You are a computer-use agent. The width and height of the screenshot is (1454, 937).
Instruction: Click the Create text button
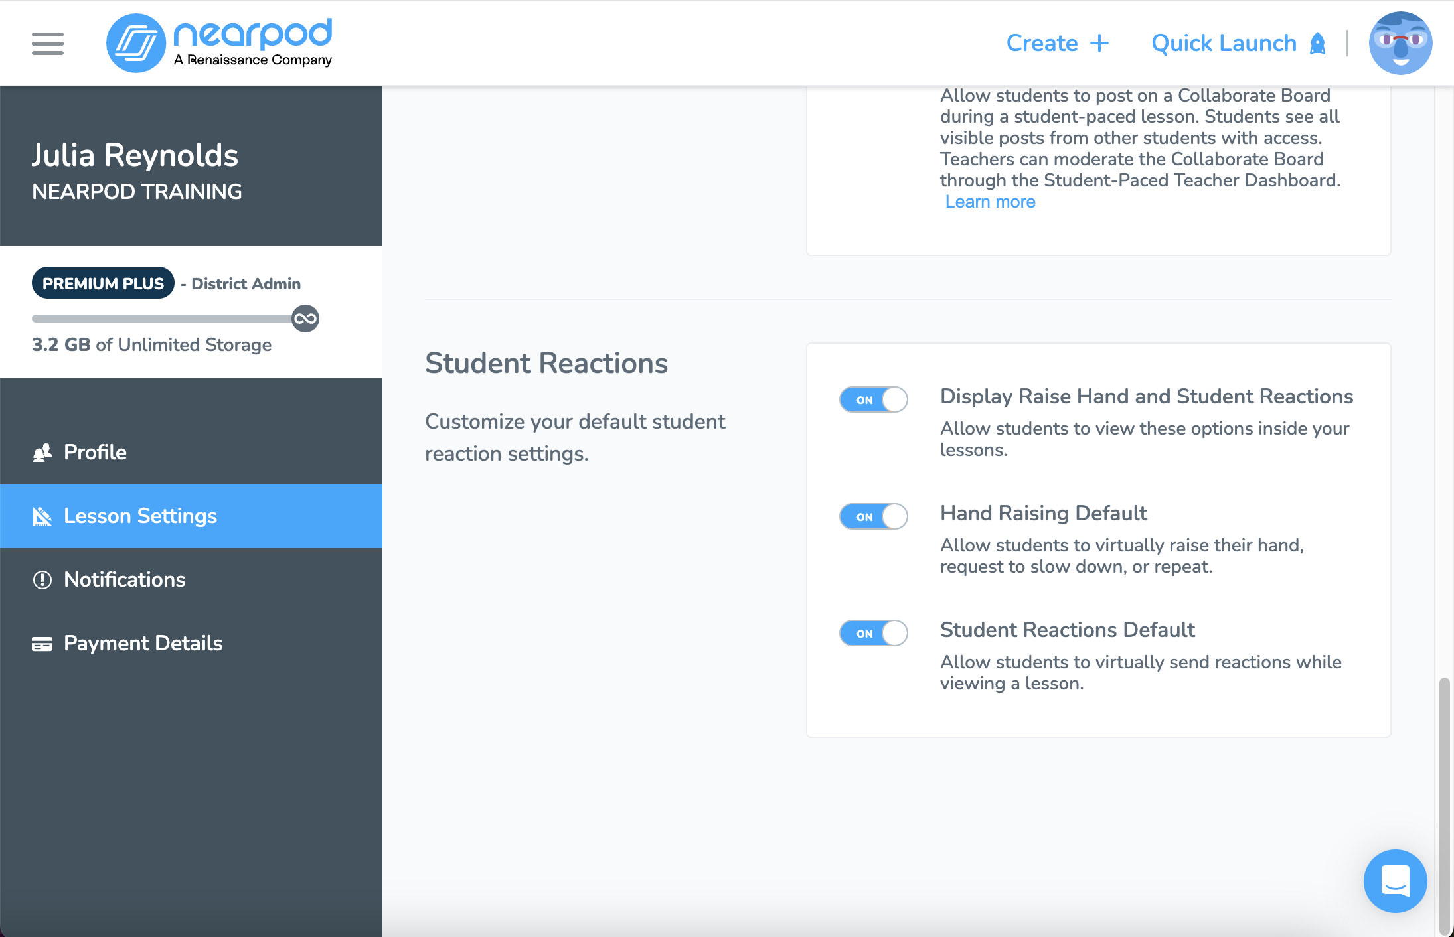pyautogui.click(x=1042, y=44)
